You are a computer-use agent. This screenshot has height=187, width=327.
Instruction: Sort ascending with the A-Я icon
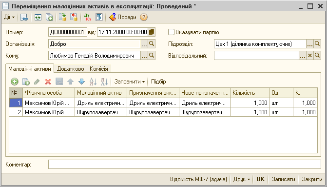pos(93,82)
